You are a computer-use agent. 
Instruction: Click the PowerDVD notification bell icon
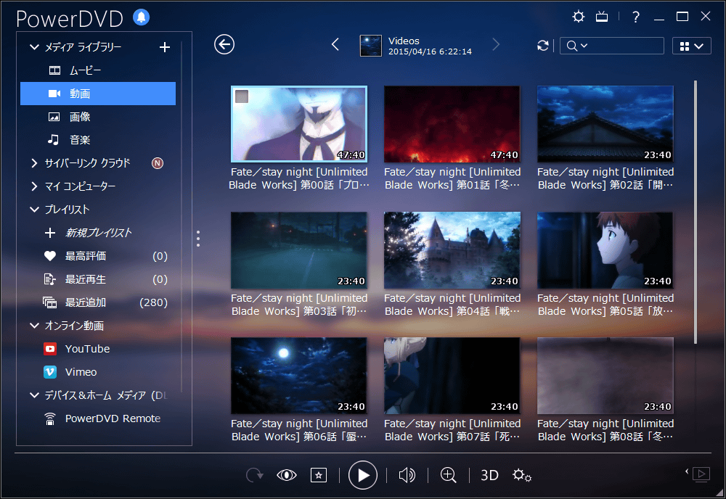(x=142, y=17)
